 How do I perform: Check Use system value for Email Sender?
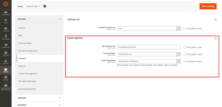click(185, 54)
